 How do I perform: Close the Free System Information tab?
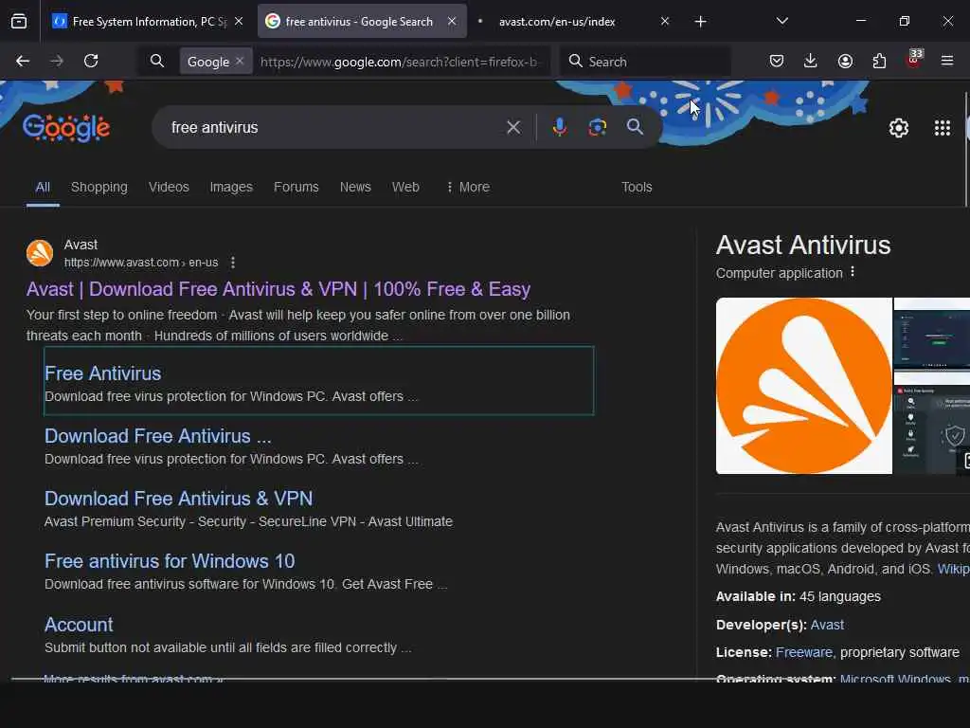239,21
